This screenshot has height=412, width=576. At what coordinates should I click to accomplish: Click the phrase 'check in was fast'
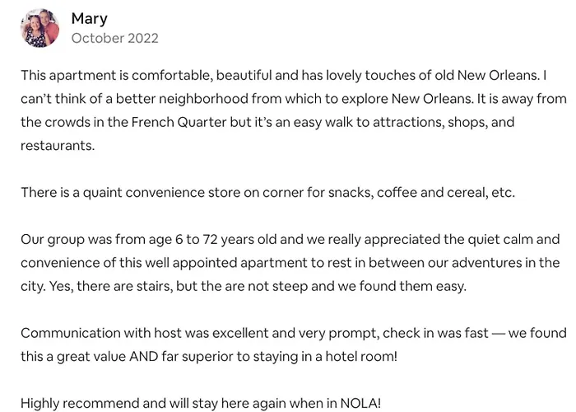click(435, 333)
